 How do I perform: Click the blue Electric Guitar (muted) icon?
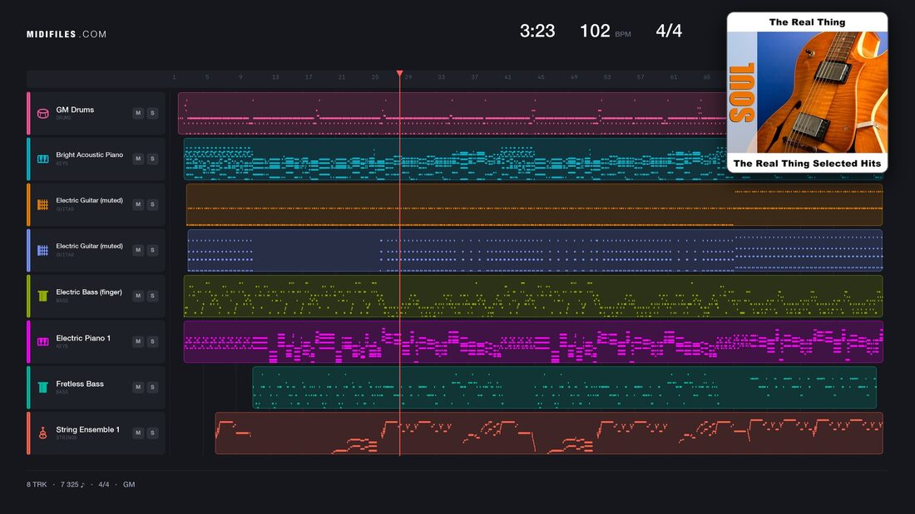click(x=42, y=250)
